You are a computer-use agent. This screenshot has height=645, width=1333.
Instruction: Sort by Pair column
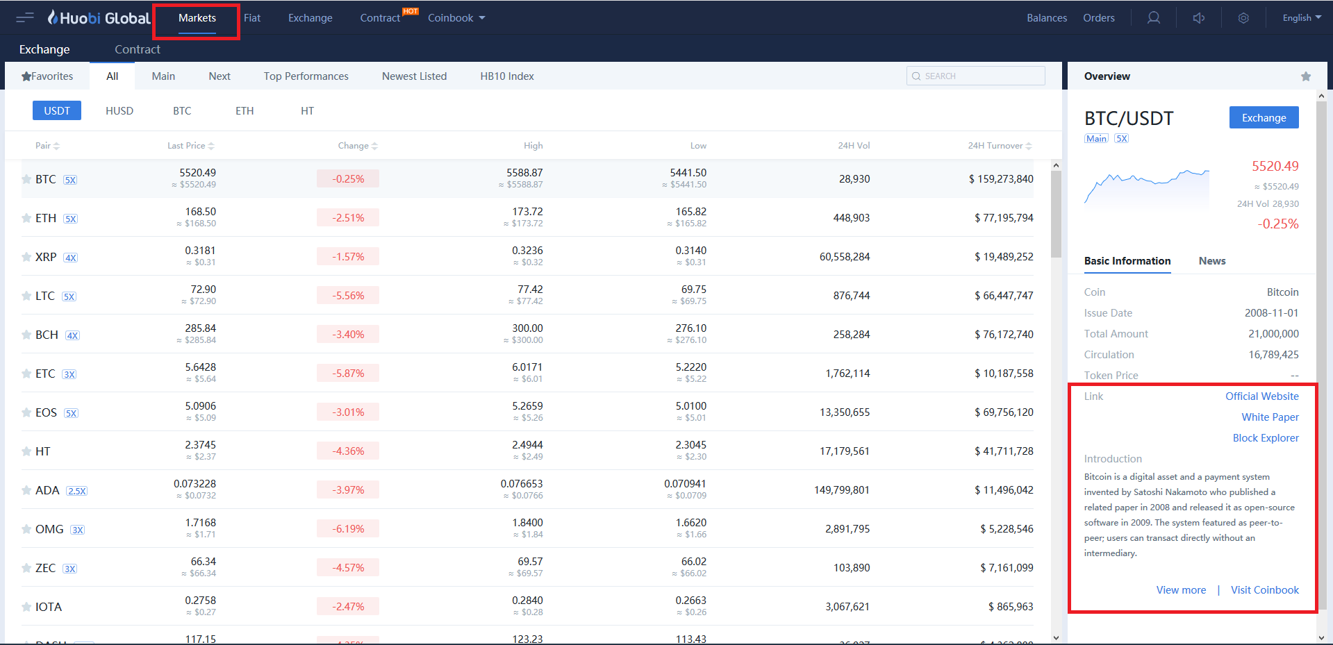pos(47,146)
